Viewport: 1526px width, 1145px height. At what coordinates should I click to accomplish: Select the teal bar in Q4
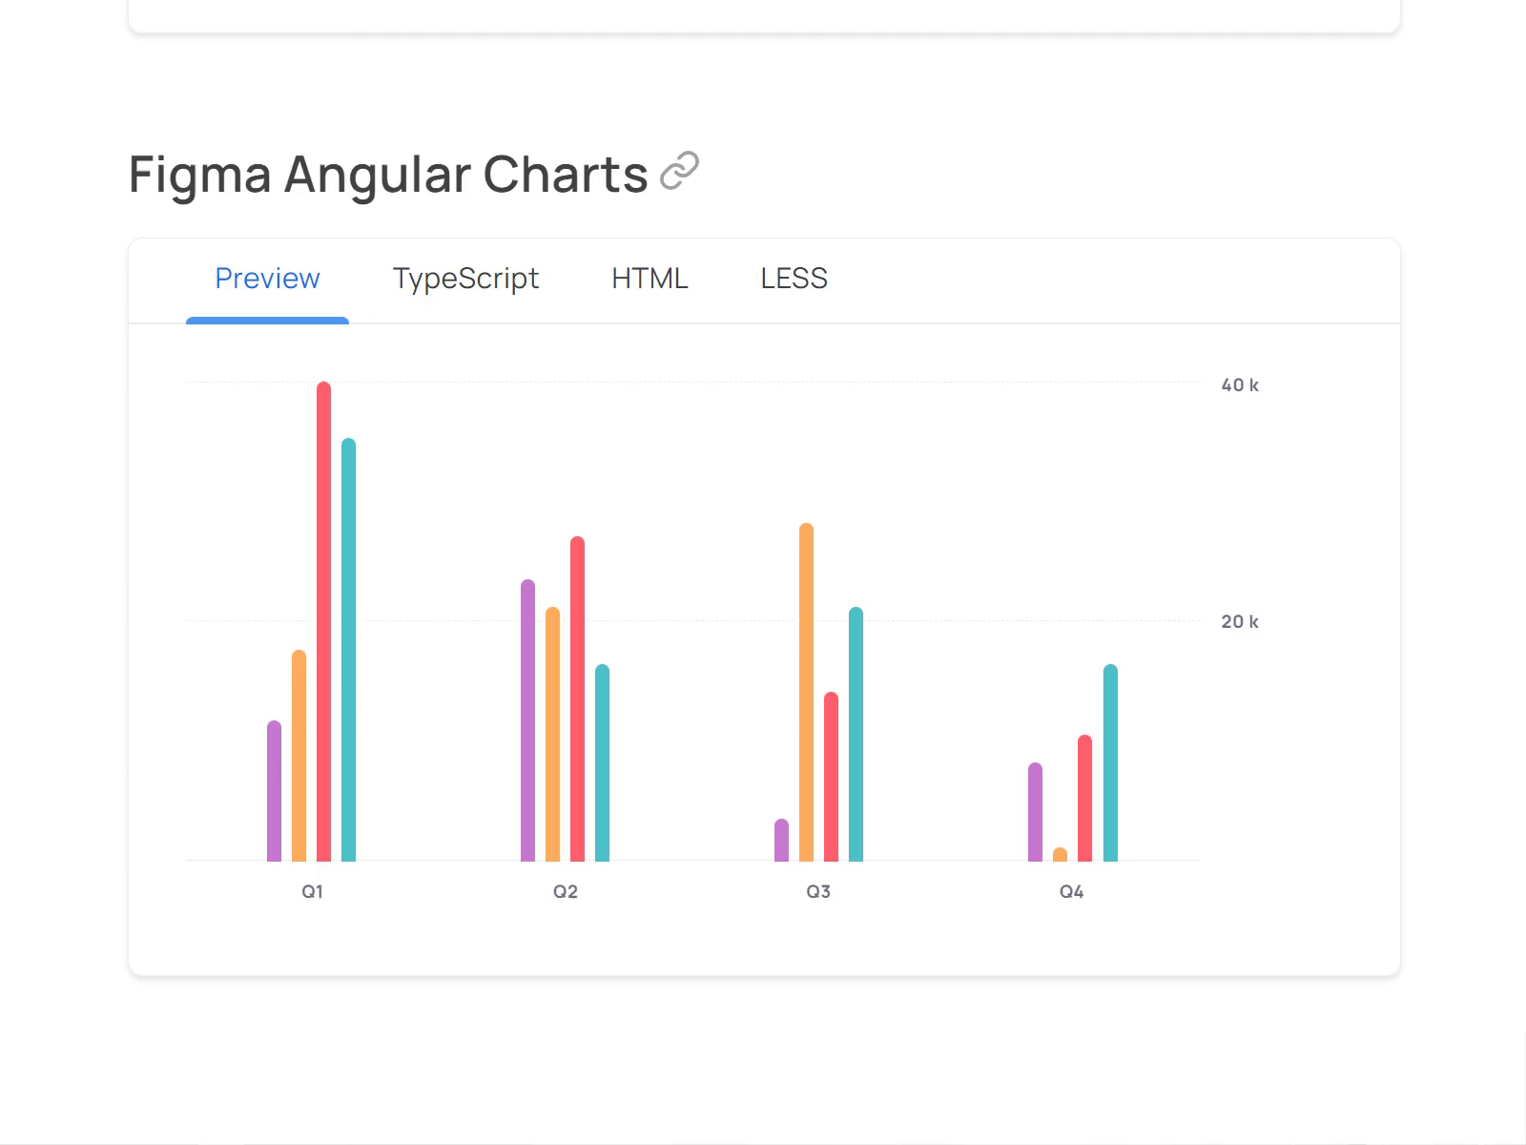click(x=1109, y=763)
